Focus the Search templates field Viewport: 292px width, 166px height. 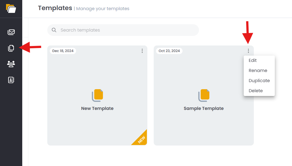point(126,30)
